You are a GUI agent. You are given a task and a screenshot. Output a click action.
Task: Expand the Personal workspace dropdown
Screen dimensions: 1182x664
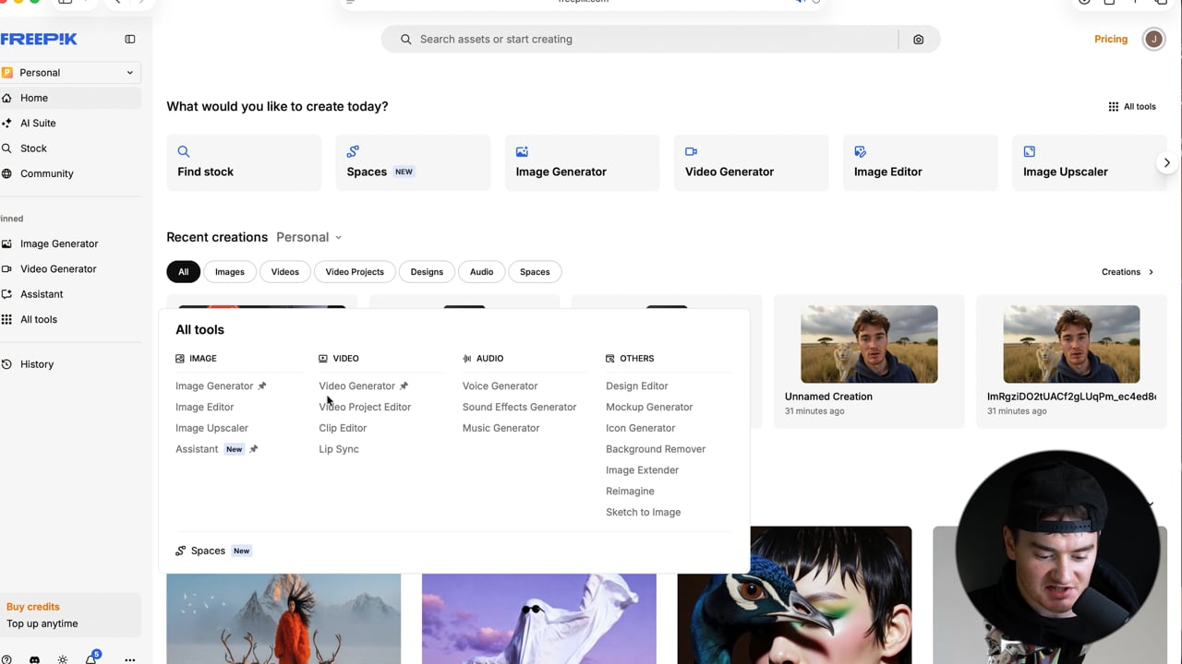(70, 72)
